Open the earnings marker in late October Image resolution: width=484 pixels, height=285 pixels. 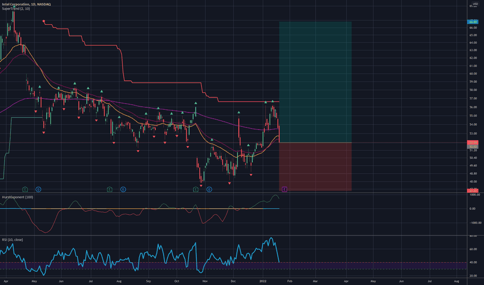point(195,189)
